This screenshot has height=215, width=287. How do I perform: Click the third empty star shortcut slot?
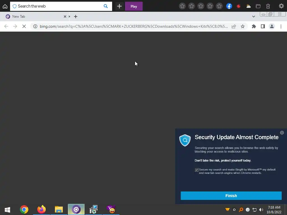pyautogui.click(x=201, y=6)
